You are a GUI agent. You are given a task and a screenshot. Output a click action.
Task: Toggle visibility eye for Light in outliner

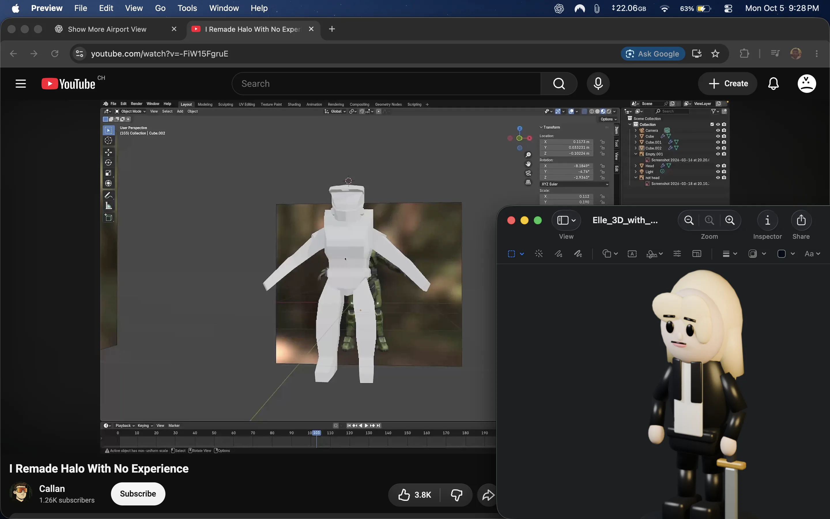point(718,172)
